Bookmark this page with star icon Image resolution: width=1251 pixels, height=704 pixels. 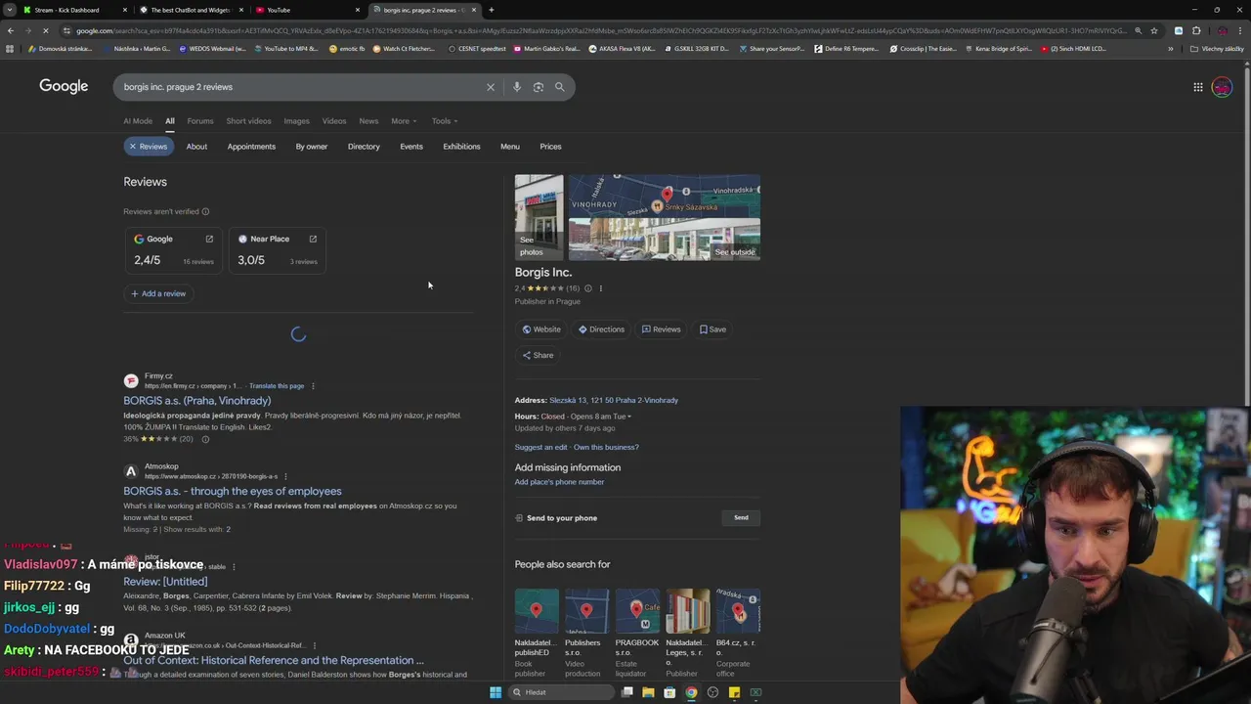1154,30
